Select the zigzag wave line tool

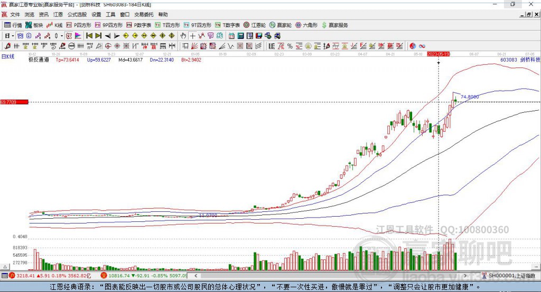231,46
